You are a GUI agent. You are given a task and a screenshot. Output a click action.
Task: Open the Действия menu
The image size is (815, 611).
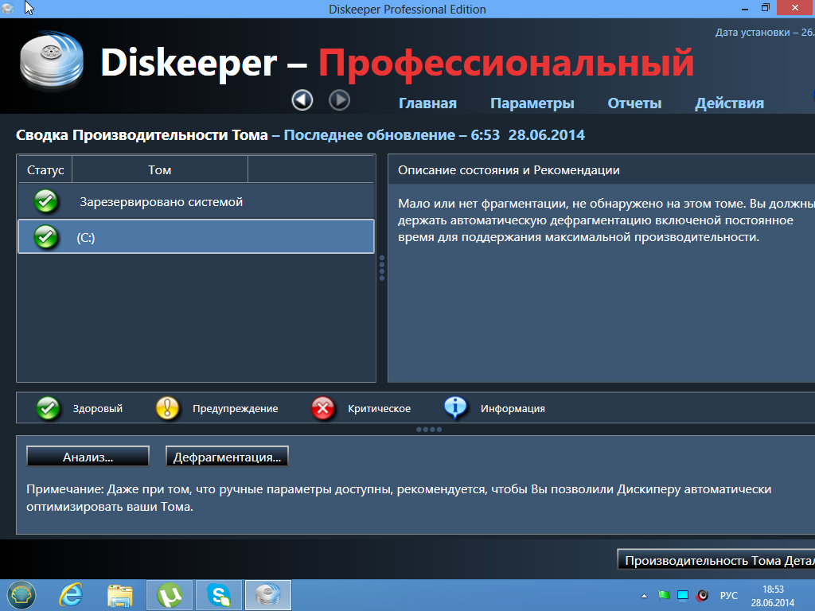click(x=729, y=103)
